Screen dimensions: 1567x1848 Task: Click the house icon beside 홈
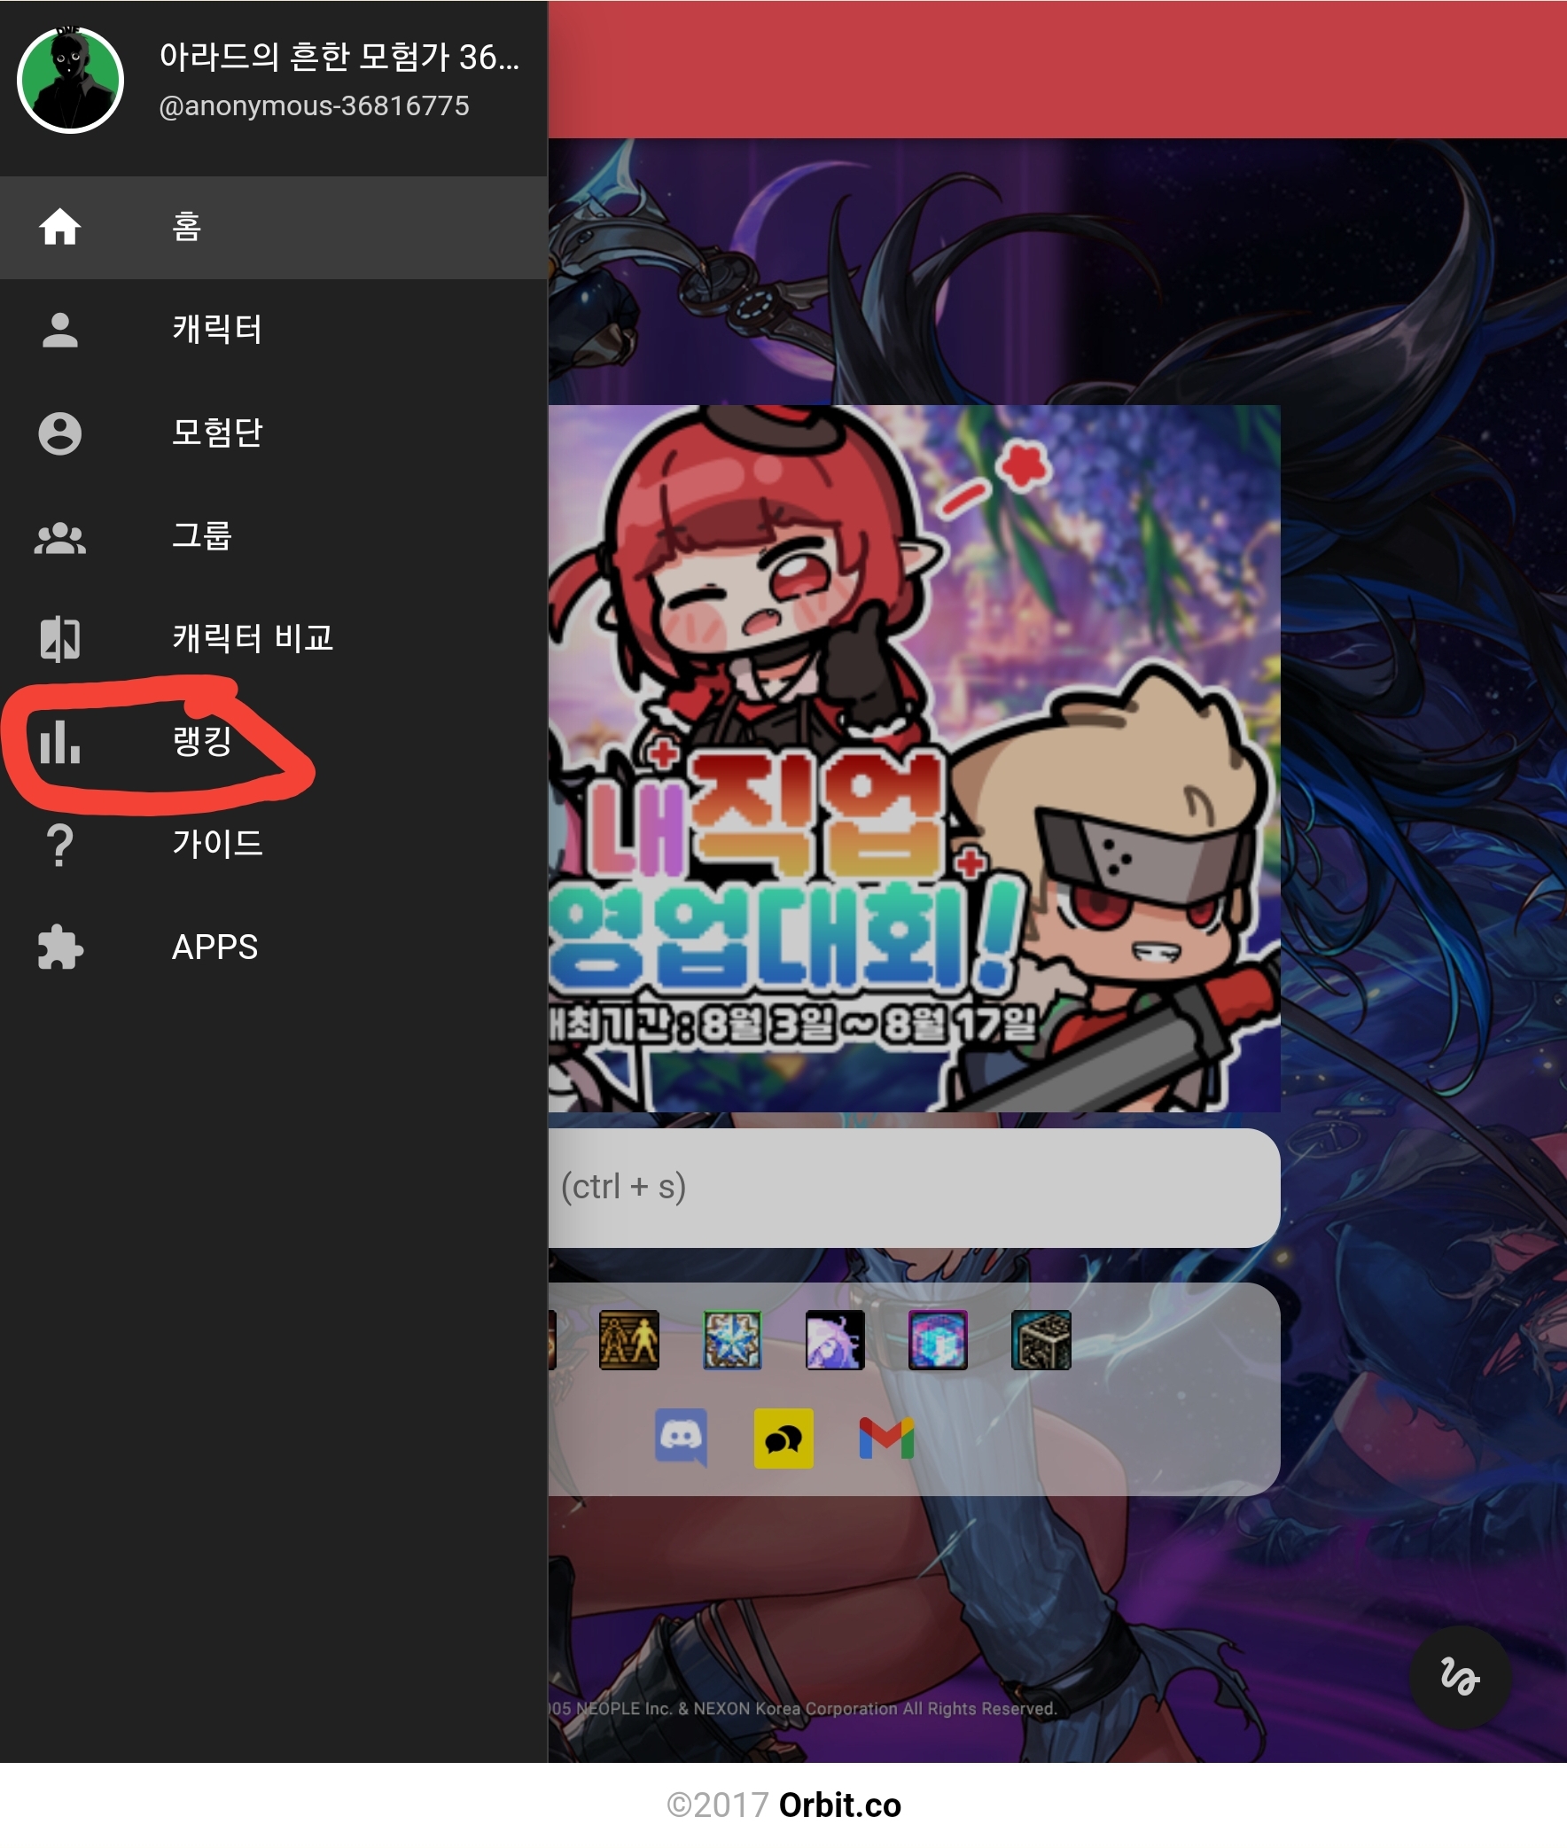60,227
